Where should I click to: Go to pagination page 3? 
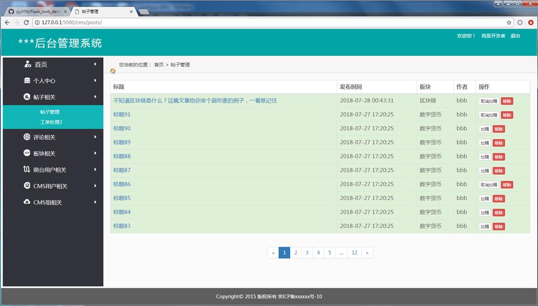[x=307, y=253]
